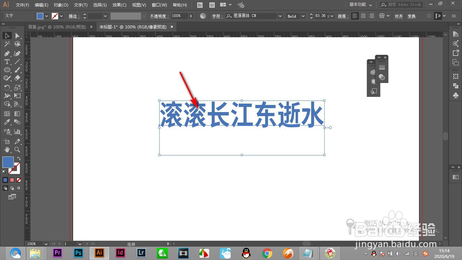The height and width of the screenshot is (260, 462).
Task: Select the Line Segment tool
Action: coord(17,62)
